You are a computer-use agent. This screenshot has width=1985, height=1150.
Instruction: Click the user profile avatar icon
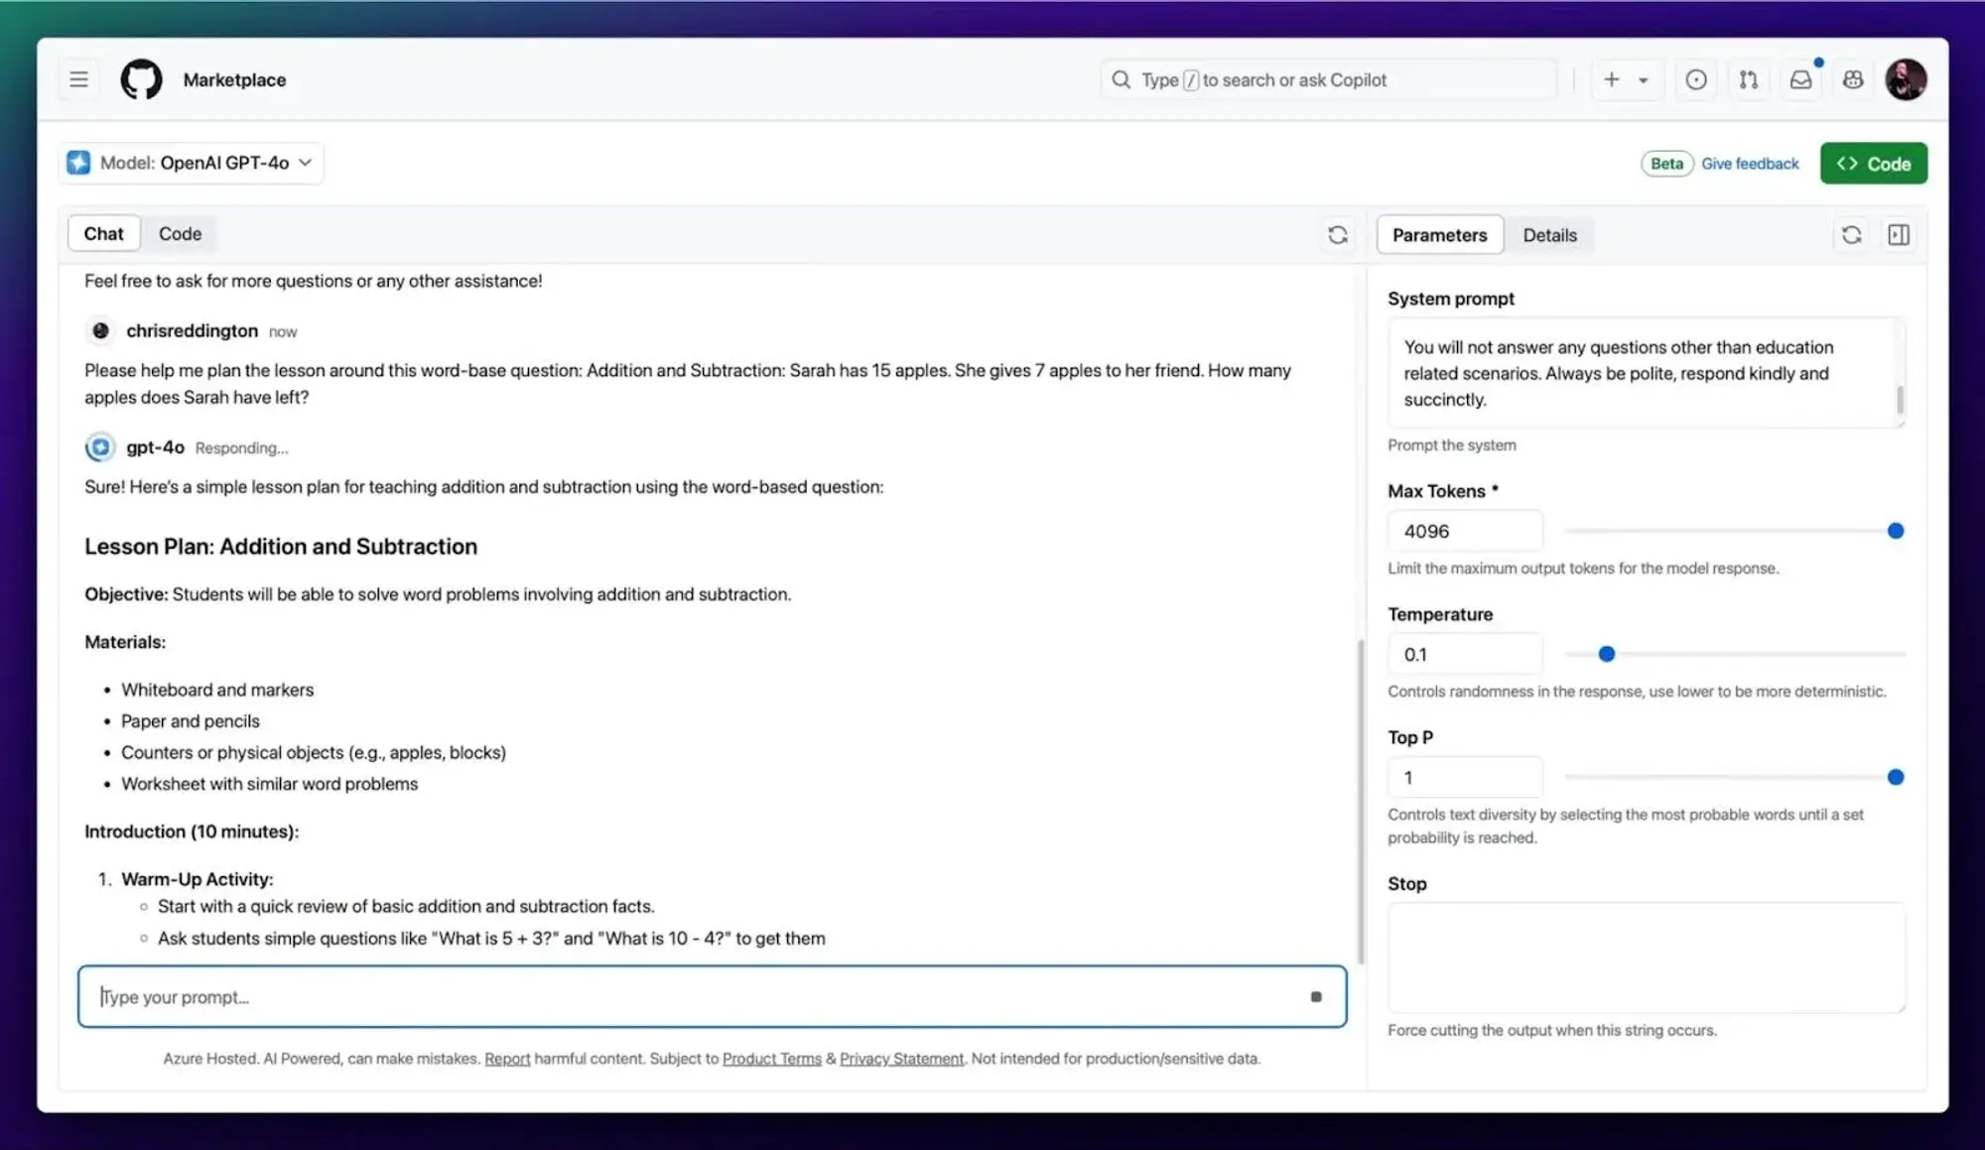point(1906,79)
